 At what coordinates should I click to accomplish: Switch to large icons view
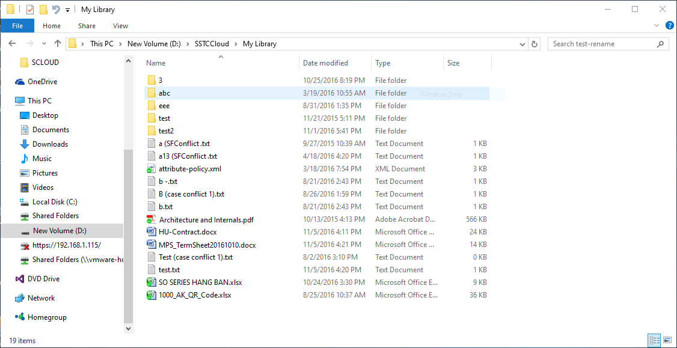[x=667, y=341]
